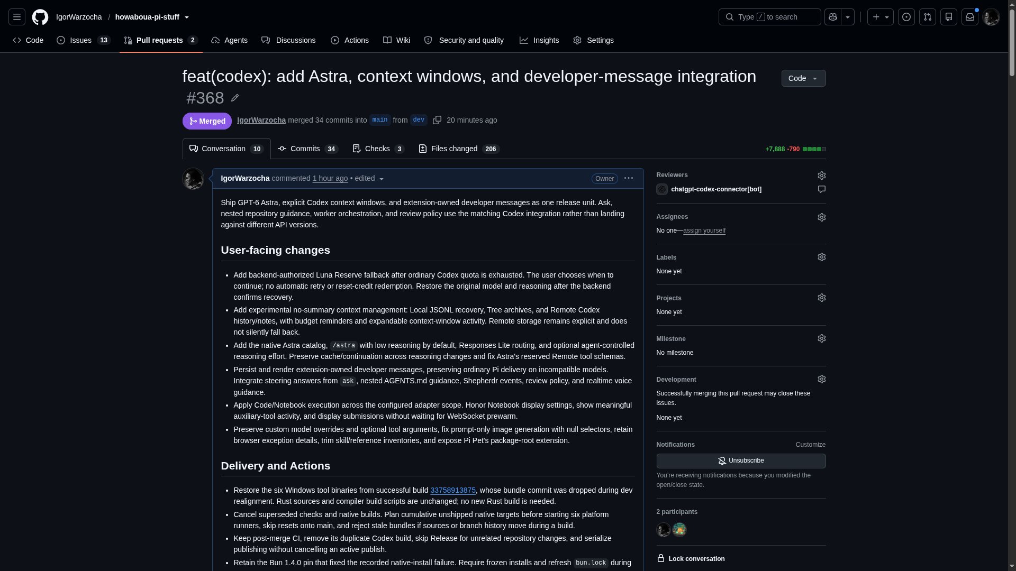This screenshot has height=571, width=1016.
Task: View chatgpt-codex-connector review comment icon
Action: [821, 189]
